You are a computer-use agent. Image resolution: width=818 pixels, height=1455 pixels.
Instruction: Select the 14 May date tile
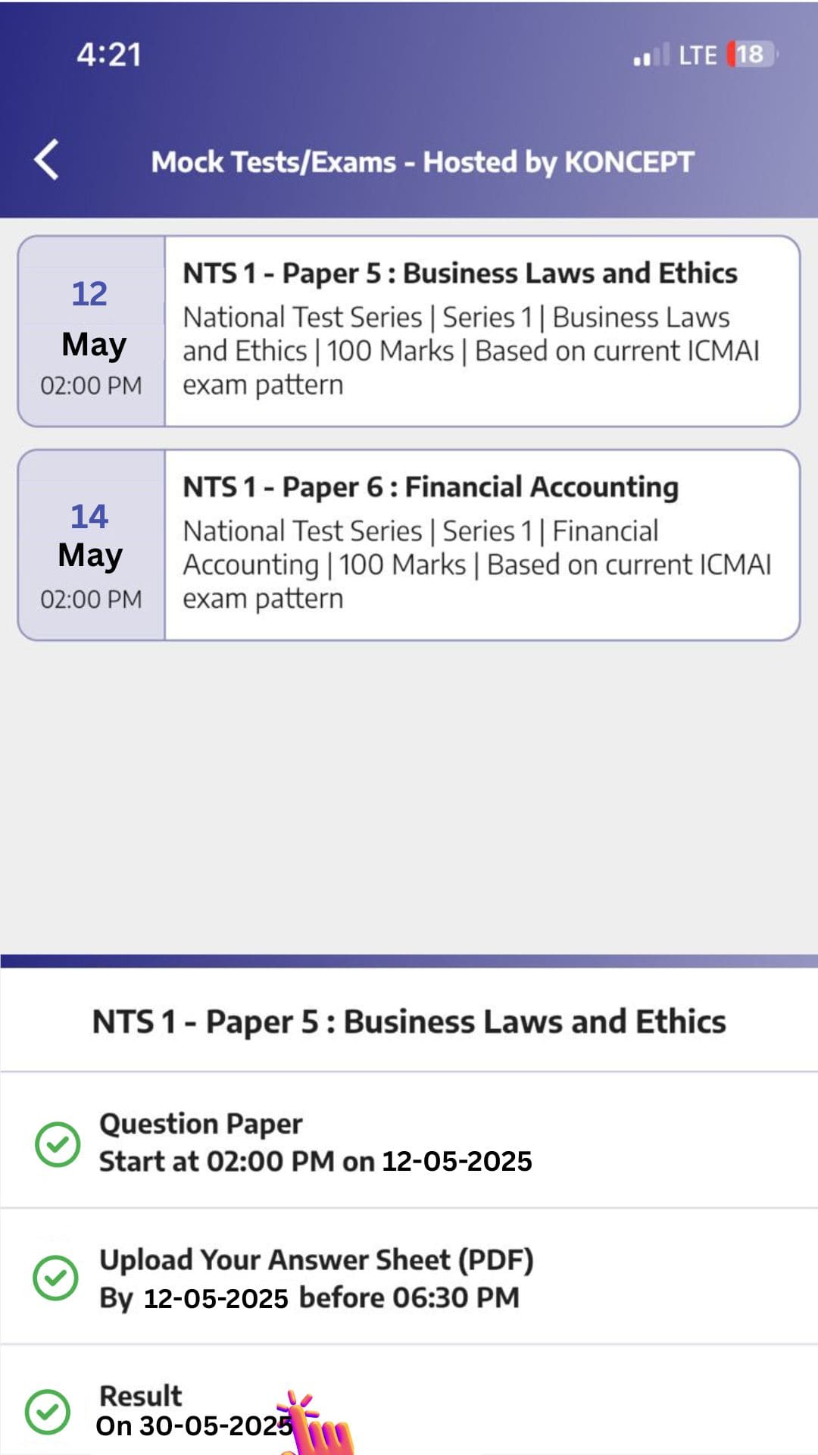click(x=91, y=545)
